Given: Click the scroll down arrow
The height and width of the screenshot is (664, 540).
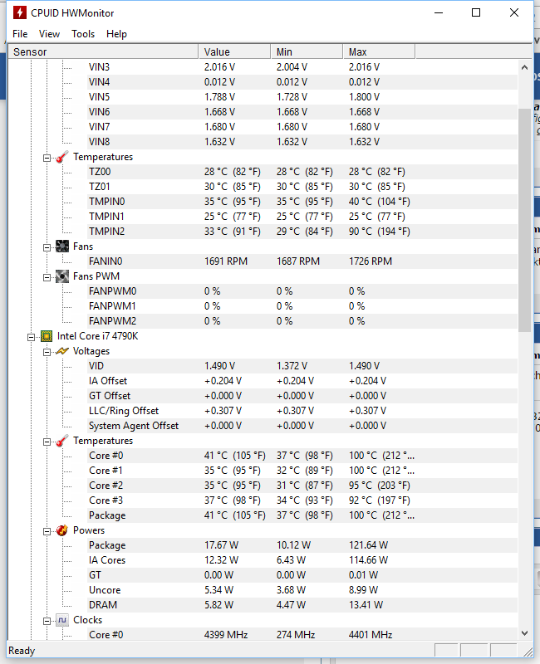Looking at the screenshot, I should pyautogui.click(x=524, y=633).
